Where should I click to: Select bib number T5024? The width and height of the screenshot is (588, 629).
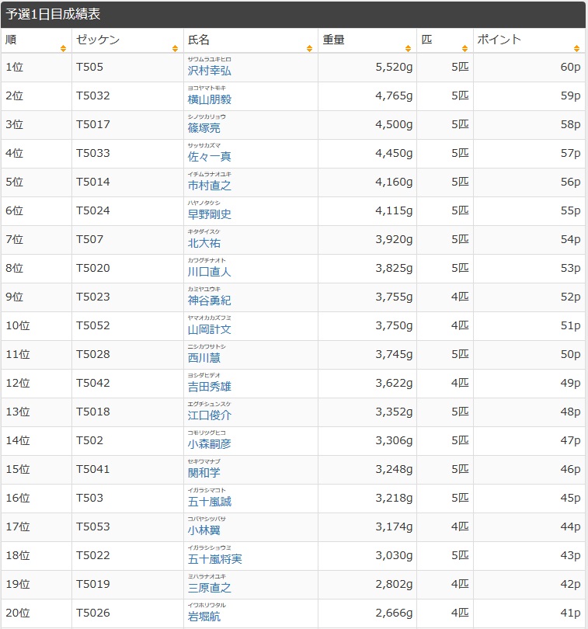click(92, 210)
